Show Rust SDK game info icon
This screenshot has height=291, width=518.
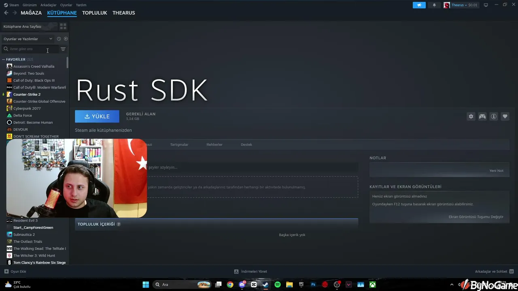point(494,116)
